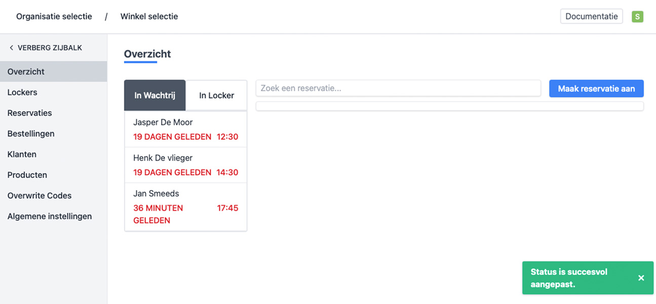Collapse sidebar via Verberg Zijbalk chevron

(x=12, y=48)
